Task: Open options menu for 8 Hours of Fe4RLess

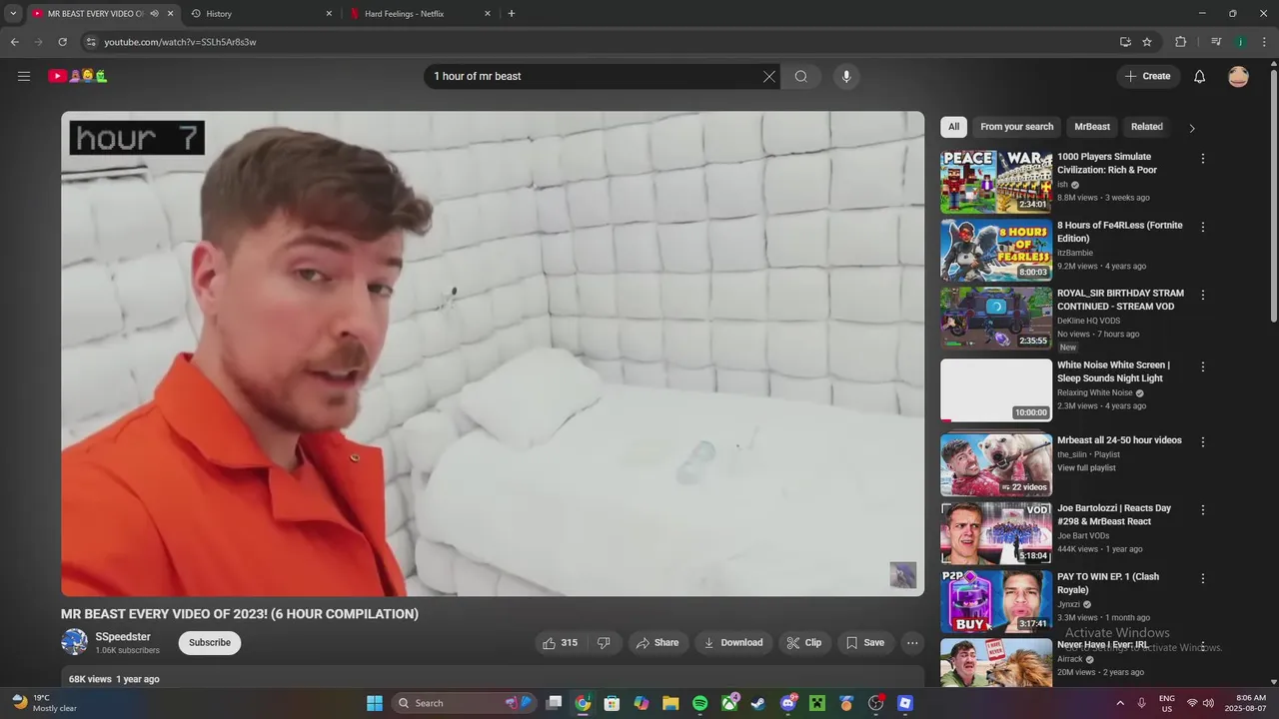Action: tap(1203, 227)
